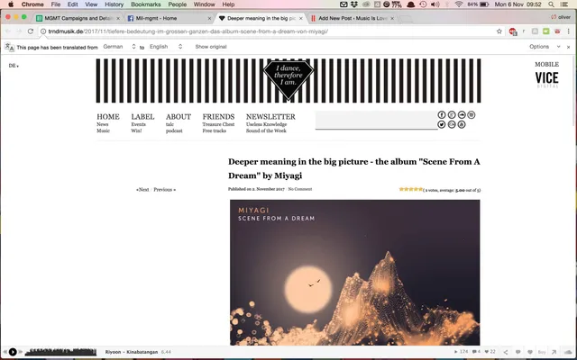Viewport: 577px width, 360px height.
Task: Click No Comment link under title
Action: tap(300, 189)
